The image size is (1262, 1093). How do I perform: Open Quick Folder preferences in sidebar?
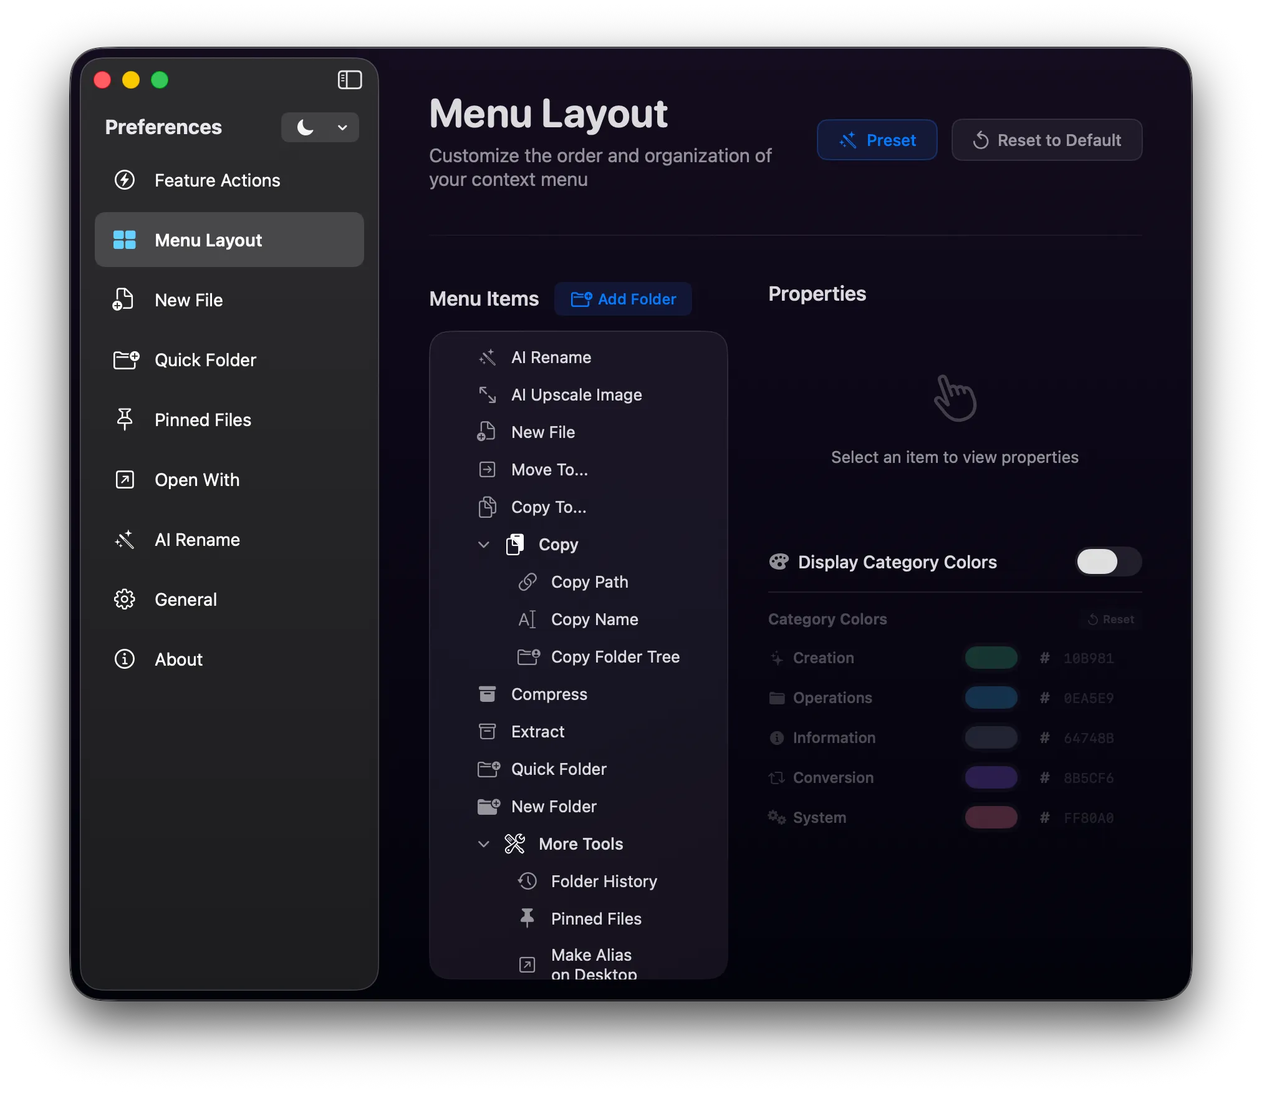click(x=229, y=360)
